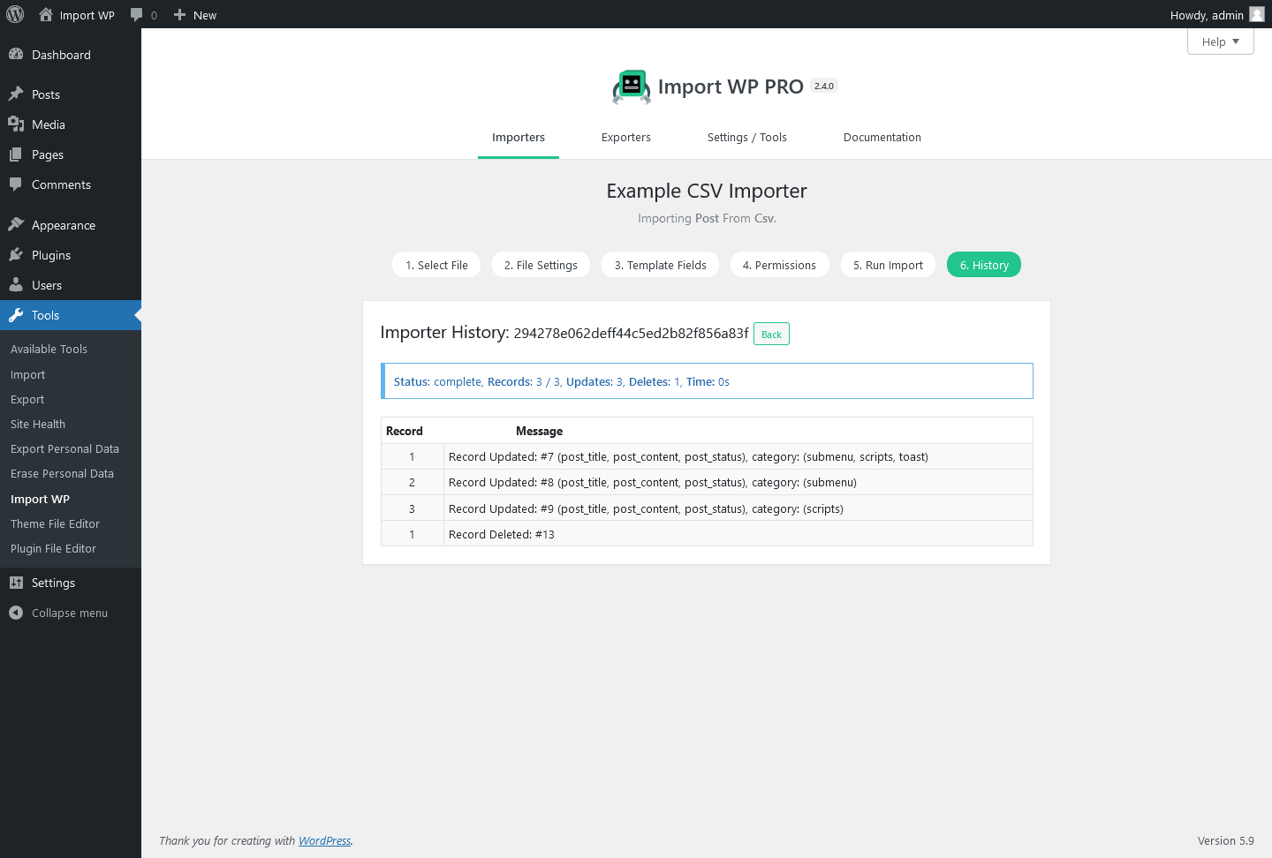
Task: Open the Documentation tab
Action: (882, 137)
